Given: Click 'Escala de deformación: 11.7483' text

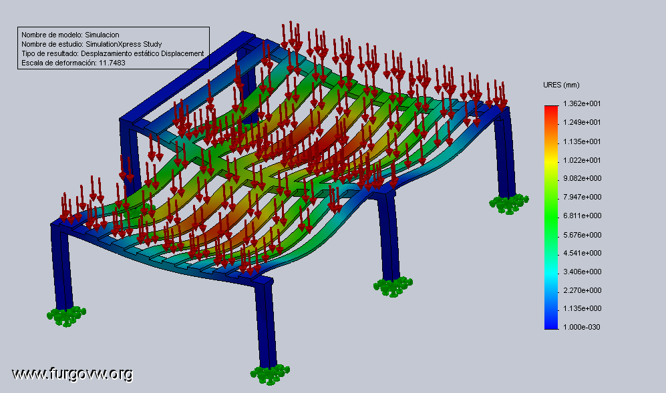Looking at the screenshot, I should pos(73,63).
